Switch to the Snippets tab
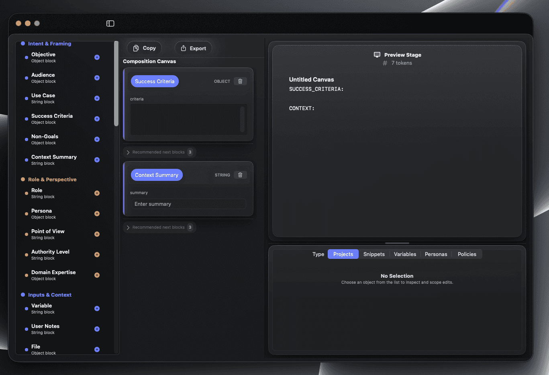This screenshot has width=549, height=375. click(x=374, y=254)
